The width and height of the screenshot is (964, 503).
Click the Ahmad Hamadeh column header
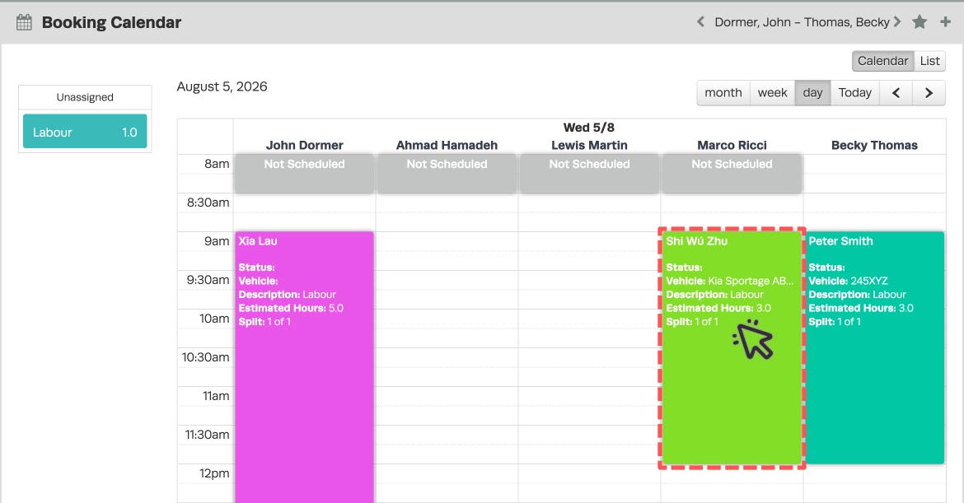447,146
